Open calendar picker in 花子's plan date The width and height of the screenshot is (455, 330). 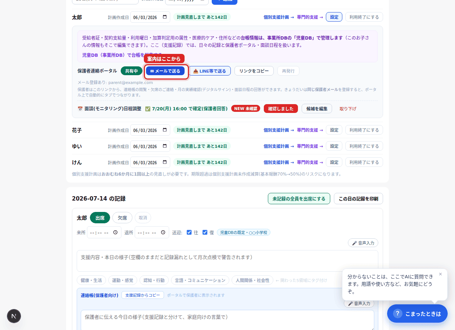pyautogui.click(x=164, y=130)
